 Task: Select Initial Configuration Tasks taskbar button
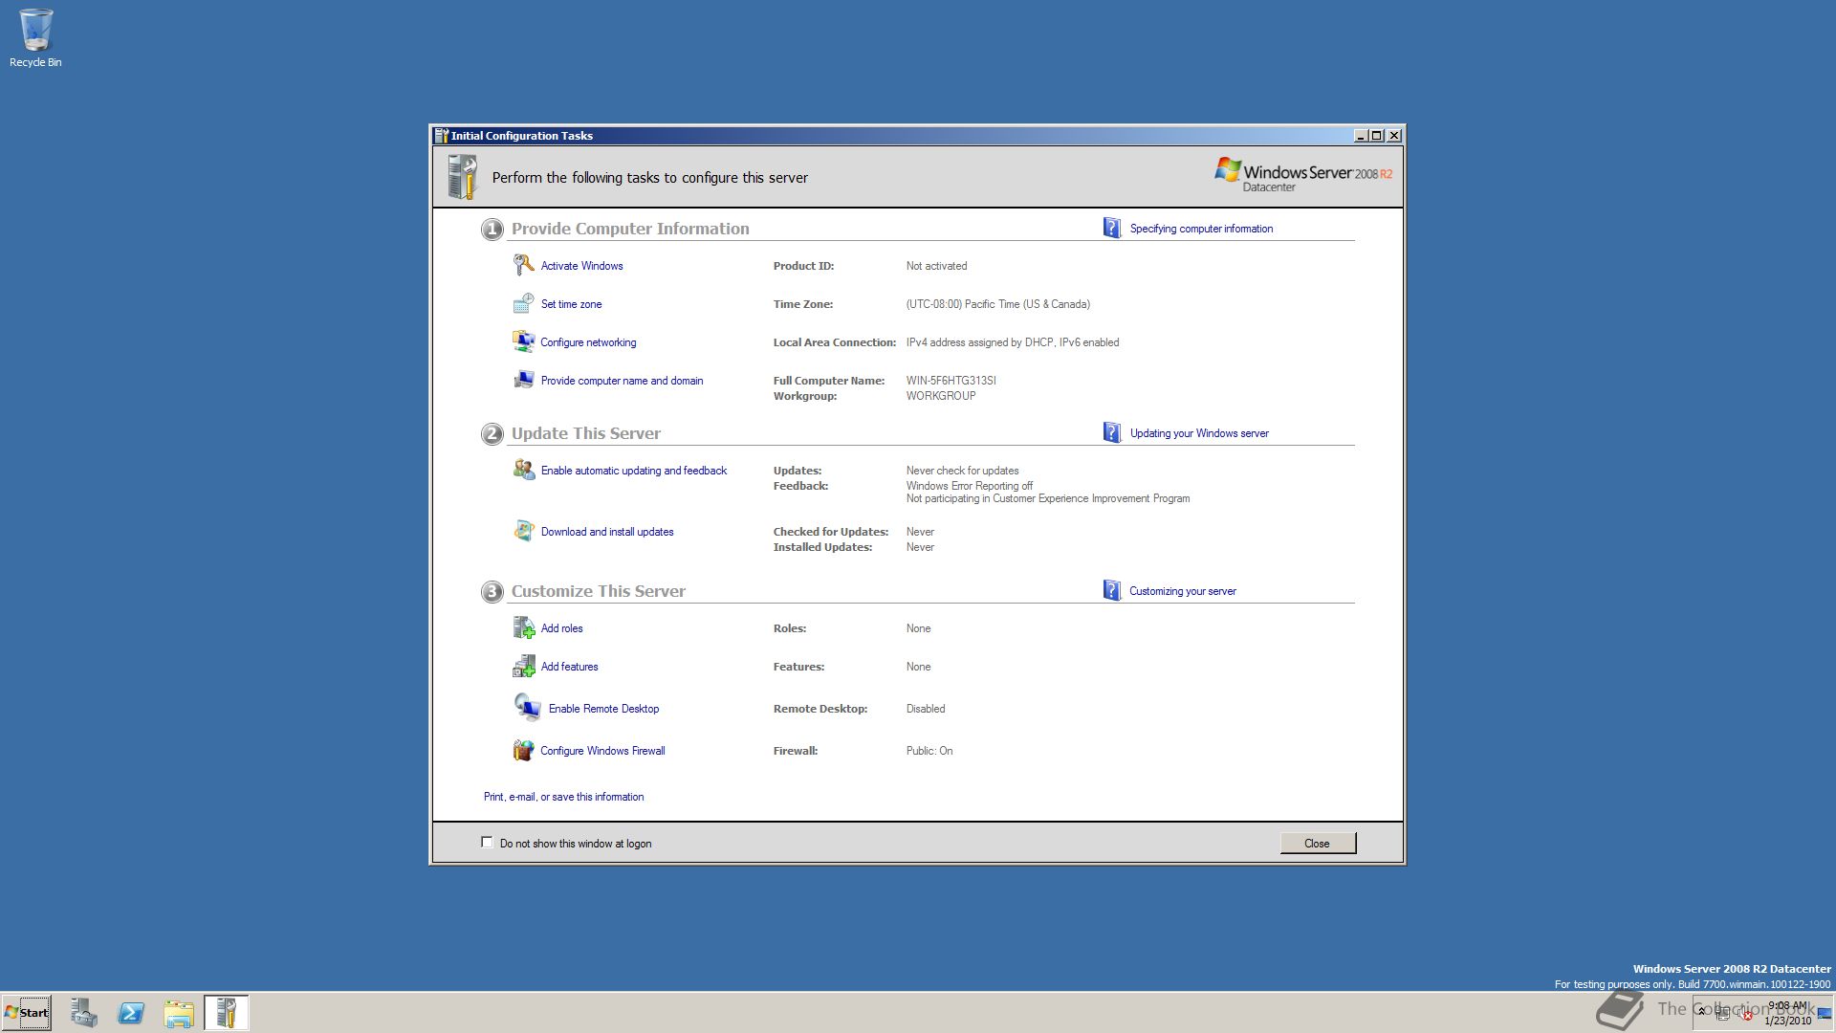227,1013
